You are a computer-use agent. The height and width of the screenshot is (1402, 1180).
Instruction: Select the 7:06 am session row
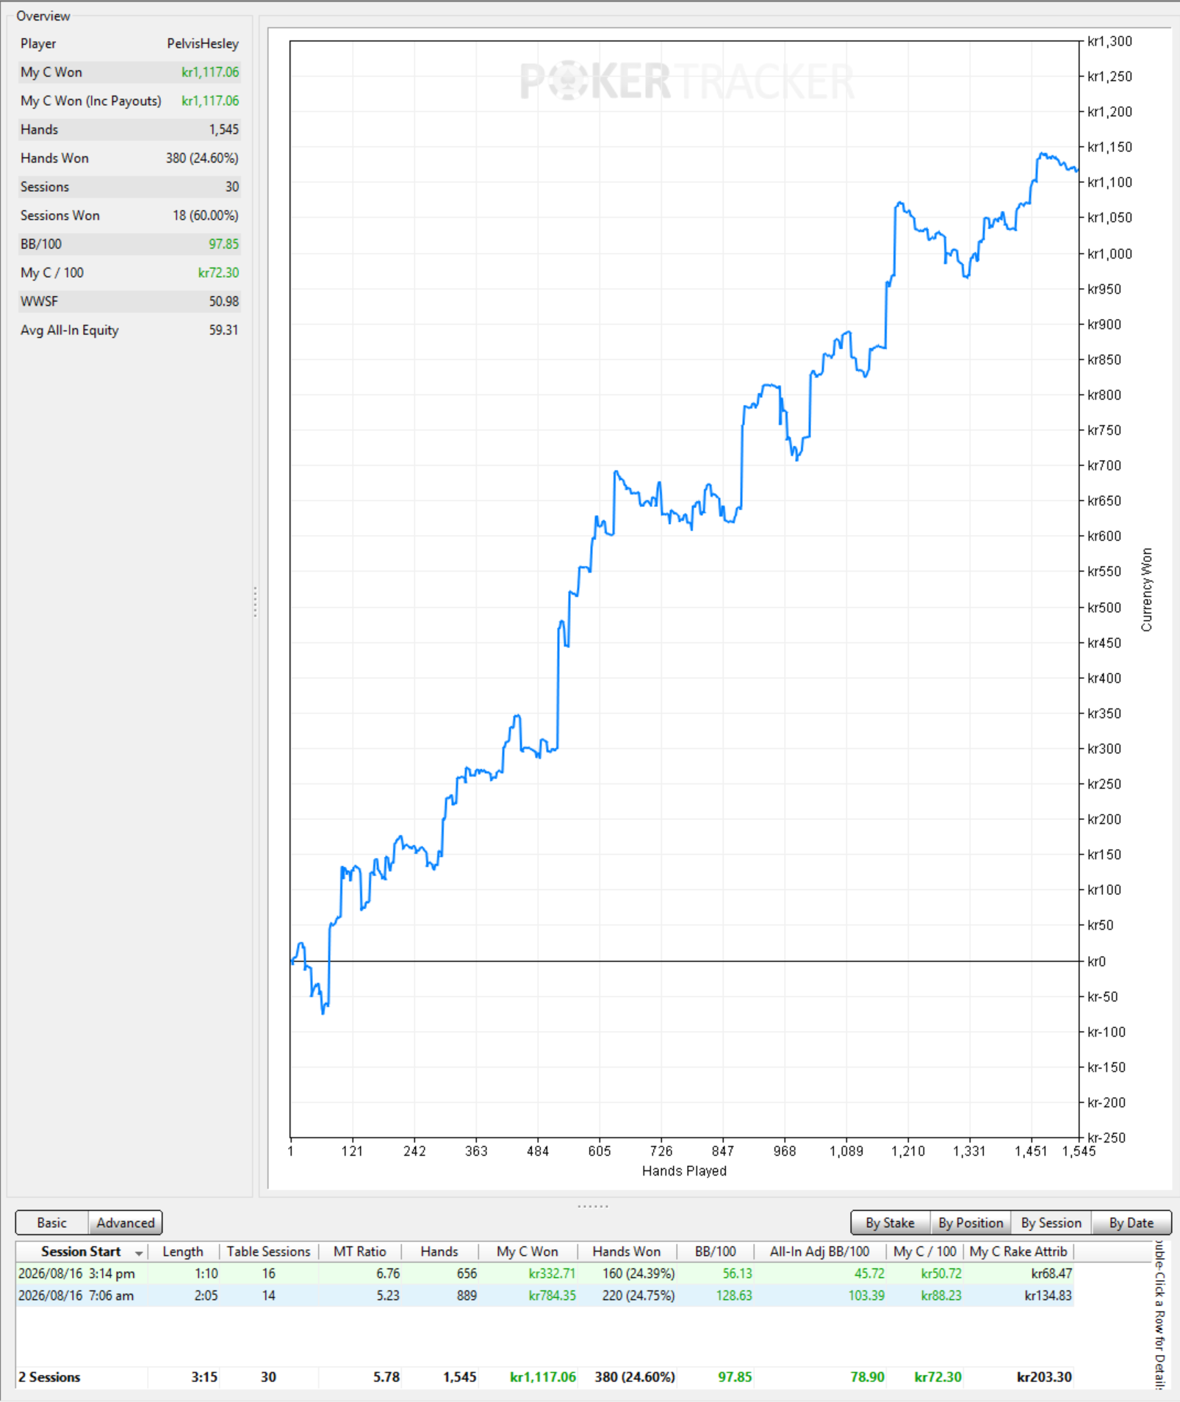pyautogui.click(x=544, y=1295)
